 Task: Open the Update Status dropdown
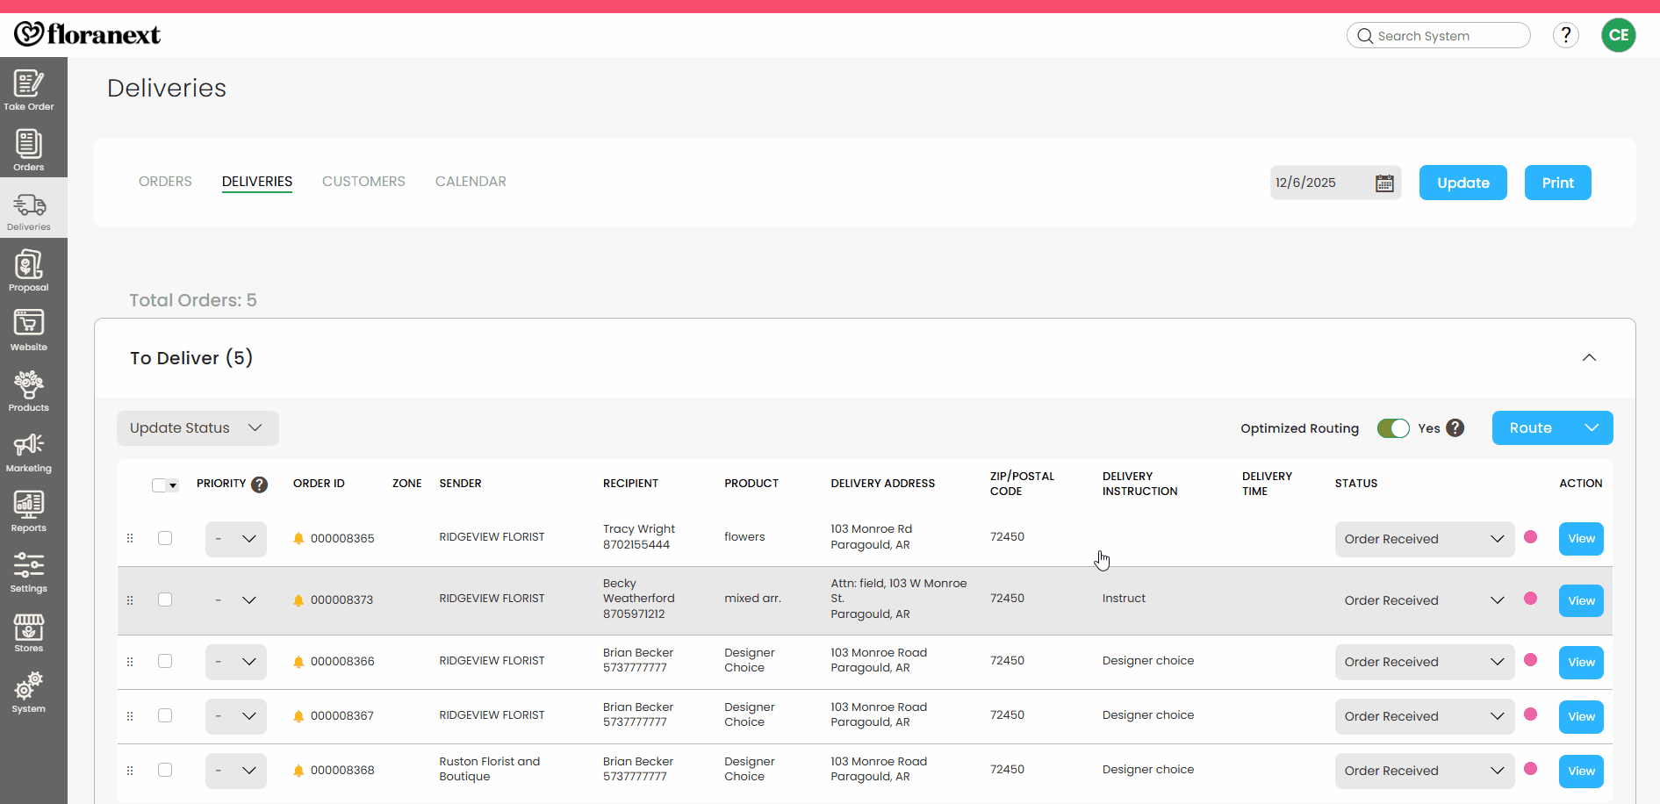click(198, 428)
